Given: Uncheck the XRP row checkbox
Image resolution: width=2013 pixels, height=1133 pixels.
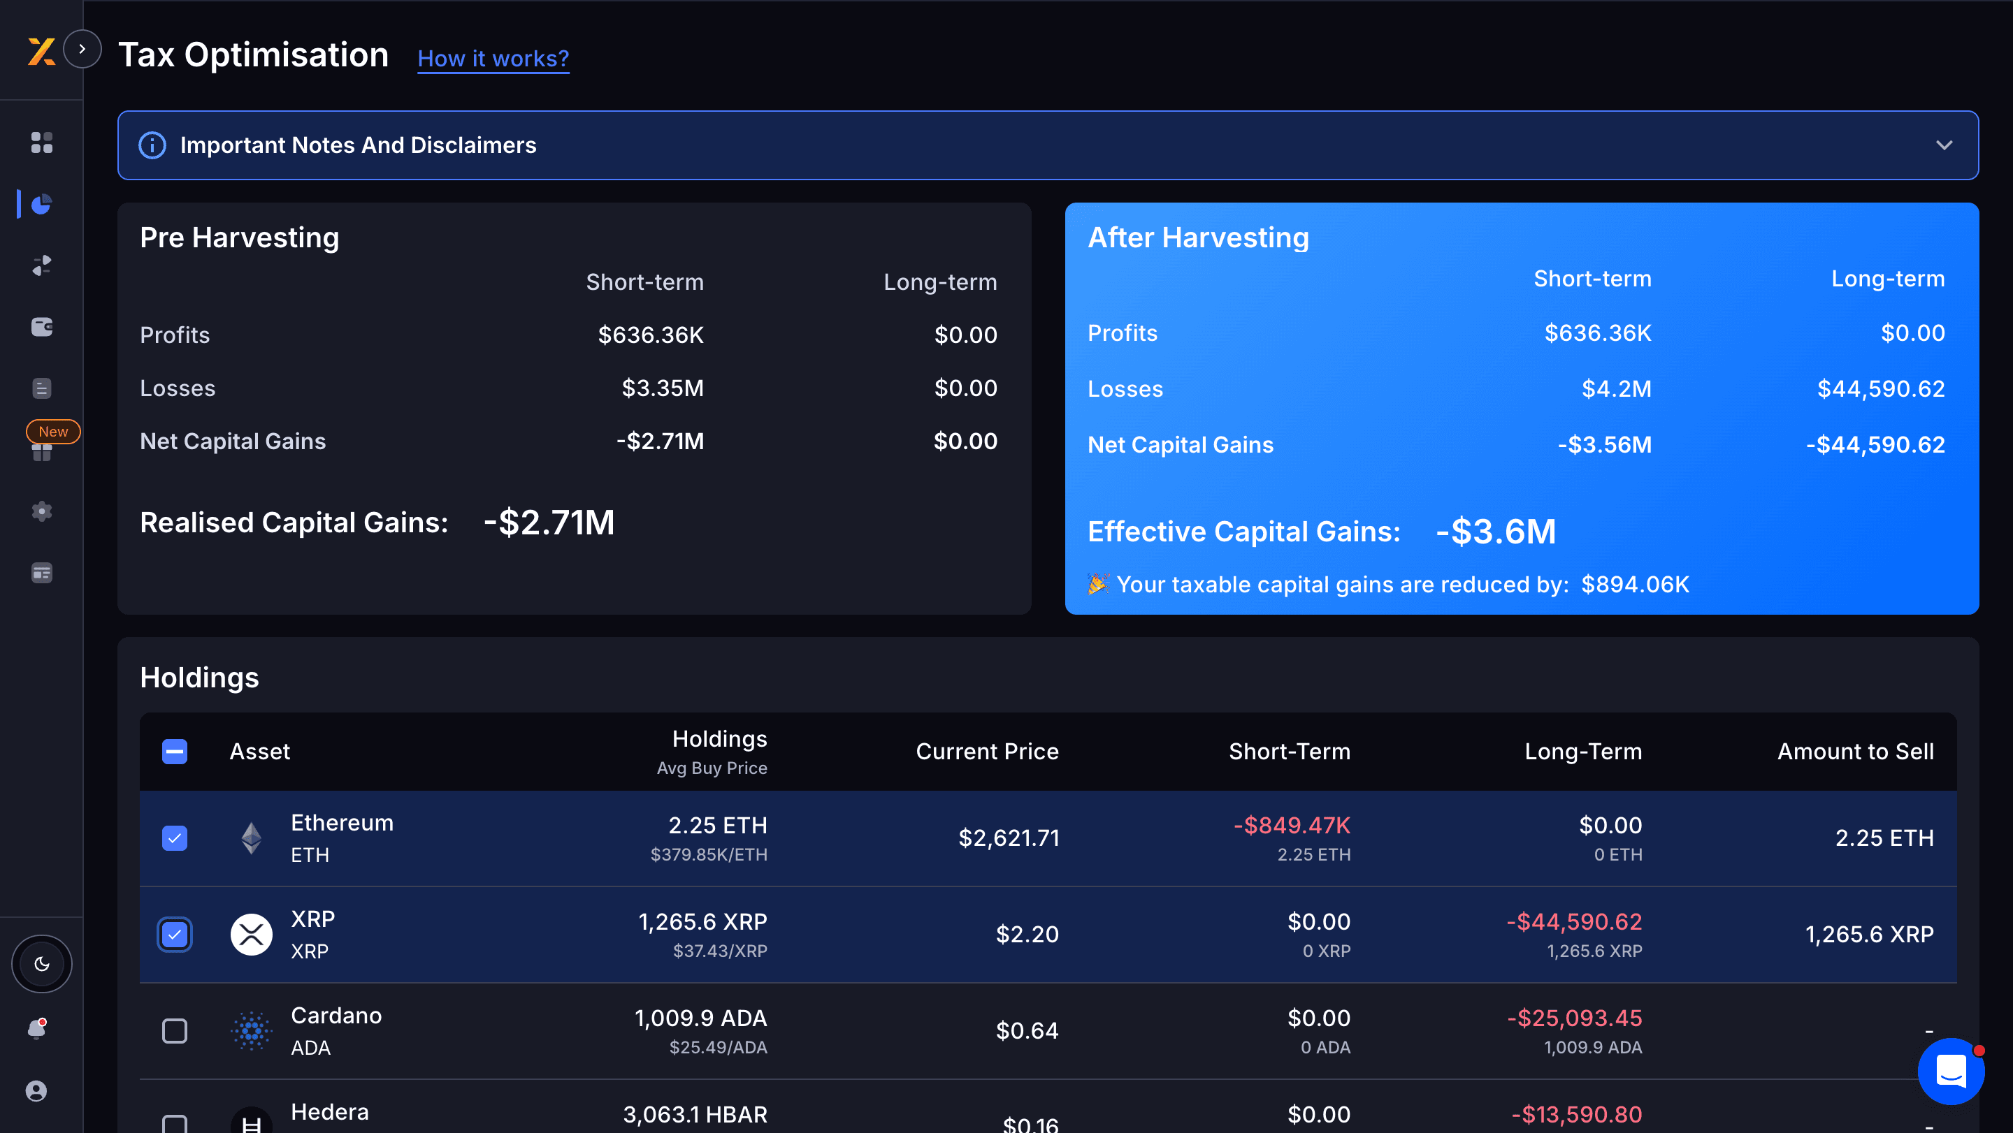Looking at the screenshot, I should point(174,935).
